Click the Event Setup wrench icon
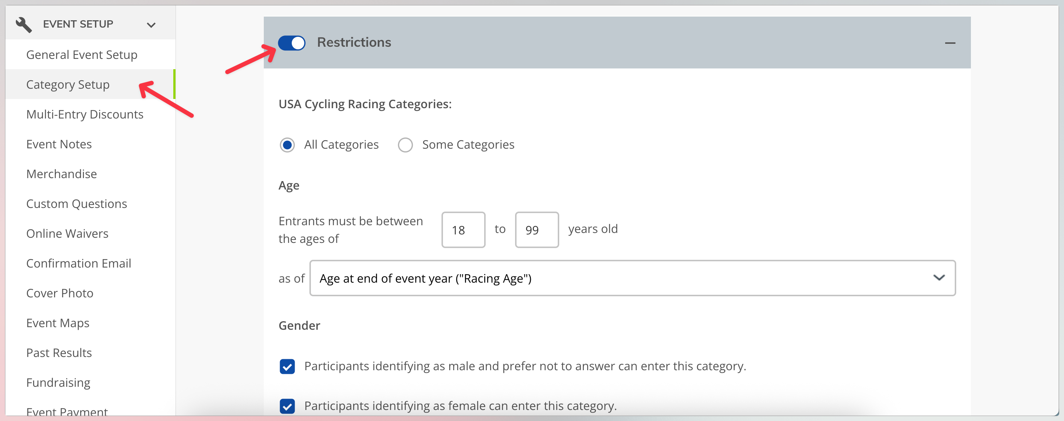Image resolution: width=1064 pixels, height=421 pixels. (24, 24)
